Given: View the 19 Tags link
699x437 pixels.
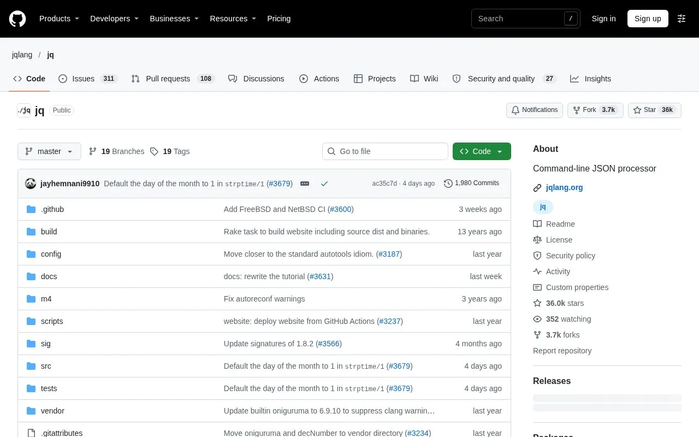Looking at the screenshot, I should pos(170,151).
